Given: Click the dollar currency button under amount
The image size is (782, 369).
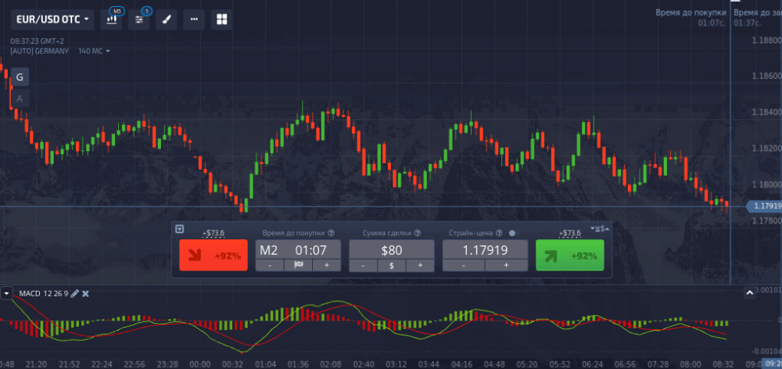Looking at the screenshot, I should click(391, 266).
